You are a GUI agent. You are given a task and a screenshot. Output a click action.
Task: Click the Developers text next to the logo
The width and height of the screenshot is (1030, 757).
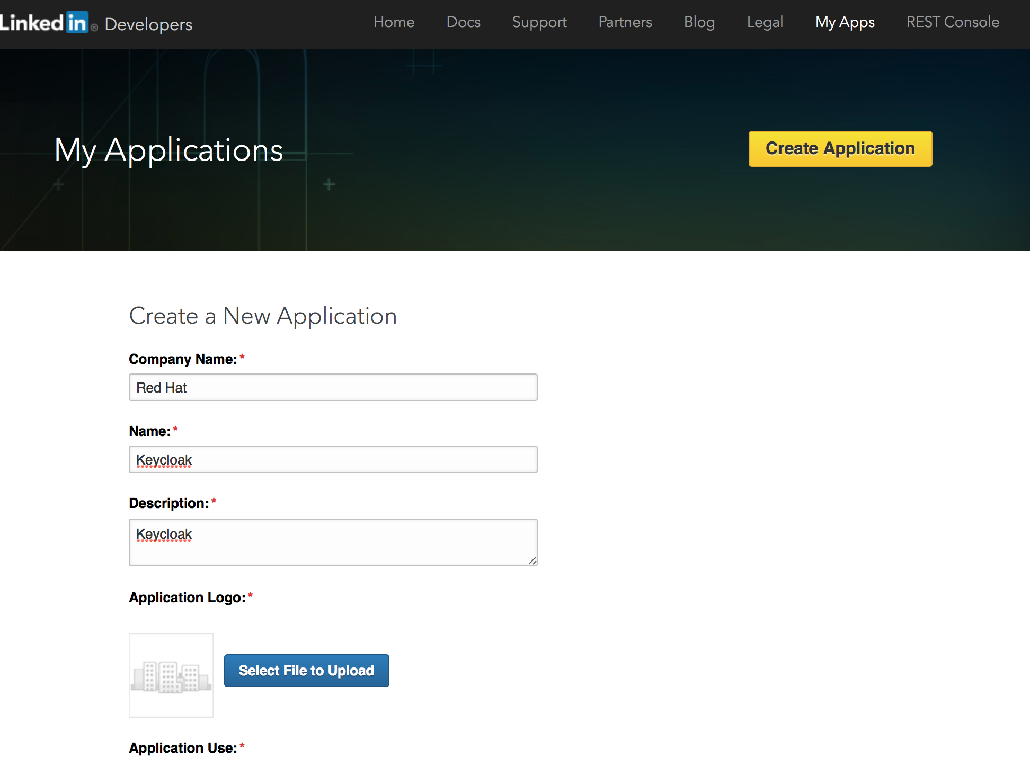(x=148, y=24)
